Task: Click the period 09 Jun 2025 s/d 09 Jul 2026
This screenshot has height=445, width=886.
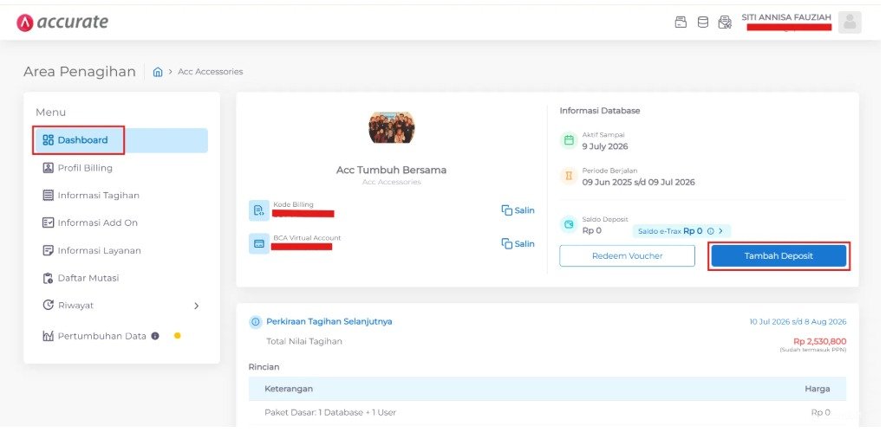Action: pyautogui.click(x=639, y=182)
